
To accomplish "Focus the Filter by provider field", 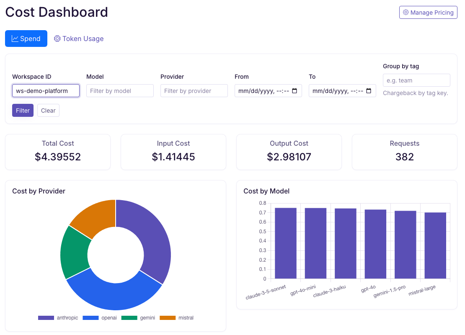I will click(x=194, y=91).
